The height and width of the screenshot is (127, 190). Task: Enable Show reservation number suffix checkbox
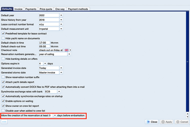[3, 77]
